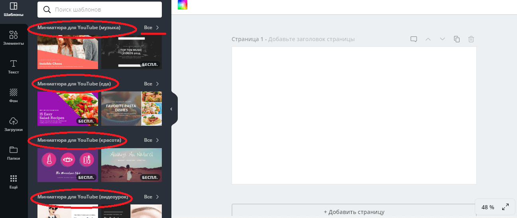
Task: Open the color picker swatch
Action: 182,5
